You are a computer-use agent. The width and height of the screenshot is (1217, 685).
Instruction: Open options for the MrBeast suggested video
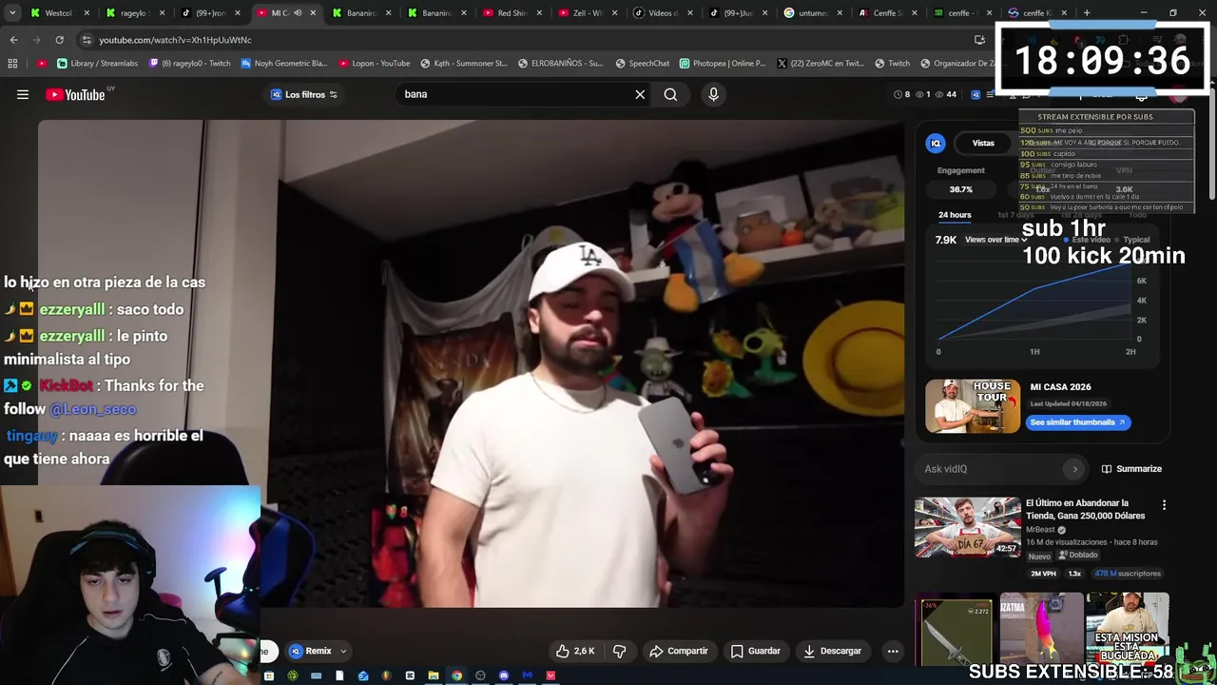[1164, 505]
